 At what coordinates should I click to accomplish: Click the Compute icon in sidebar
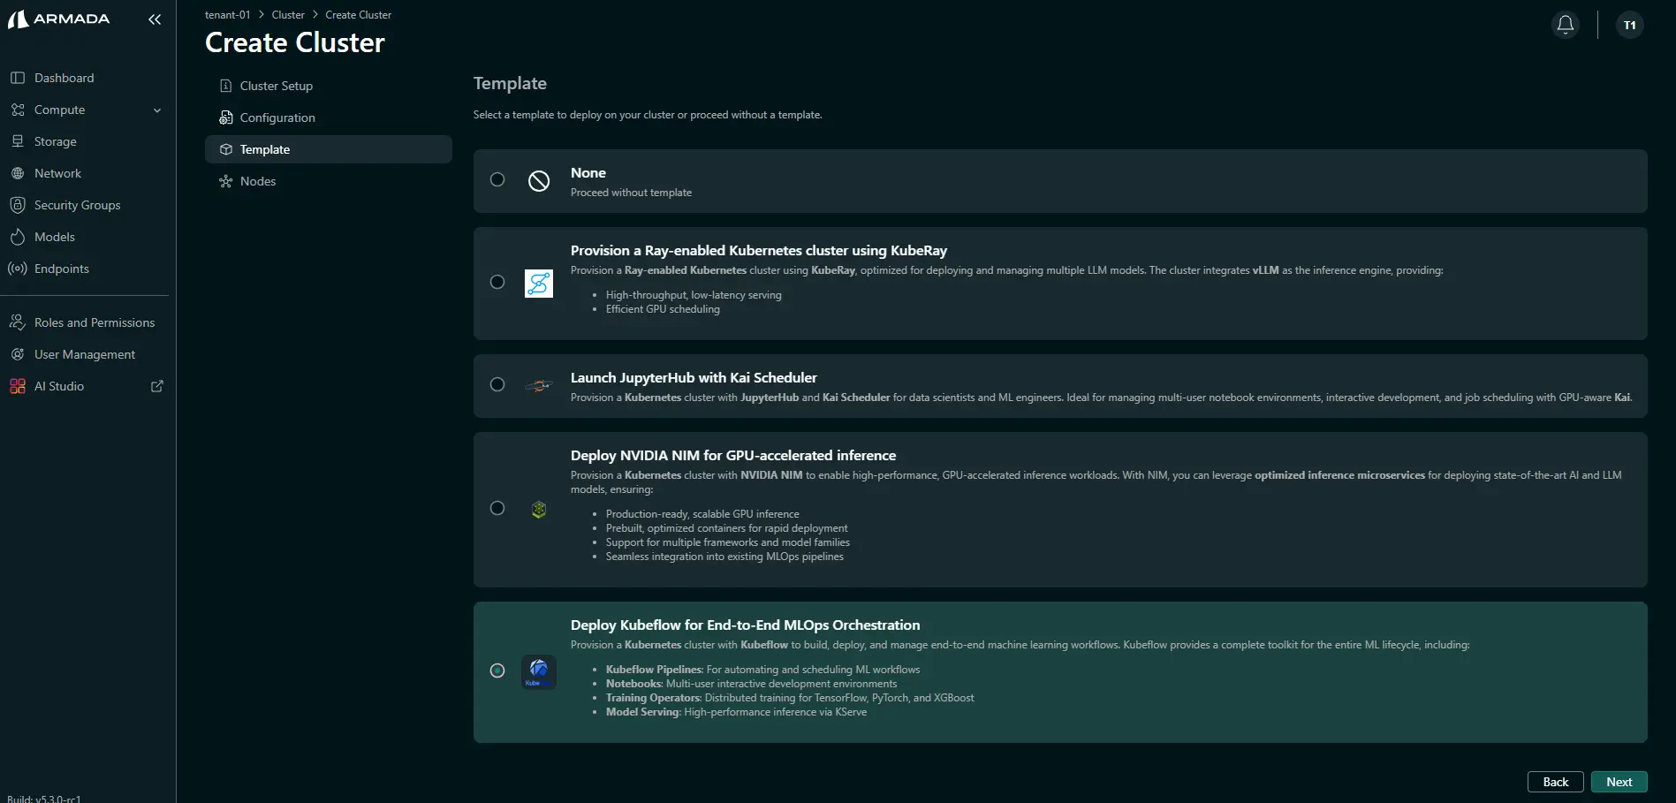(x=18, y=110)
